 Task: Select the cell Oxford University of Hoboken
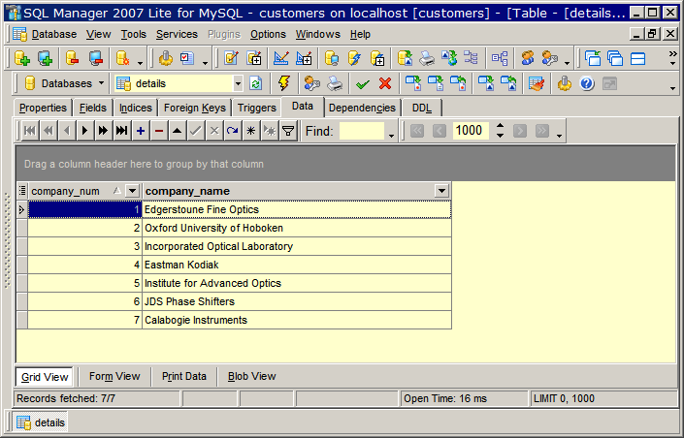[297, 228]
